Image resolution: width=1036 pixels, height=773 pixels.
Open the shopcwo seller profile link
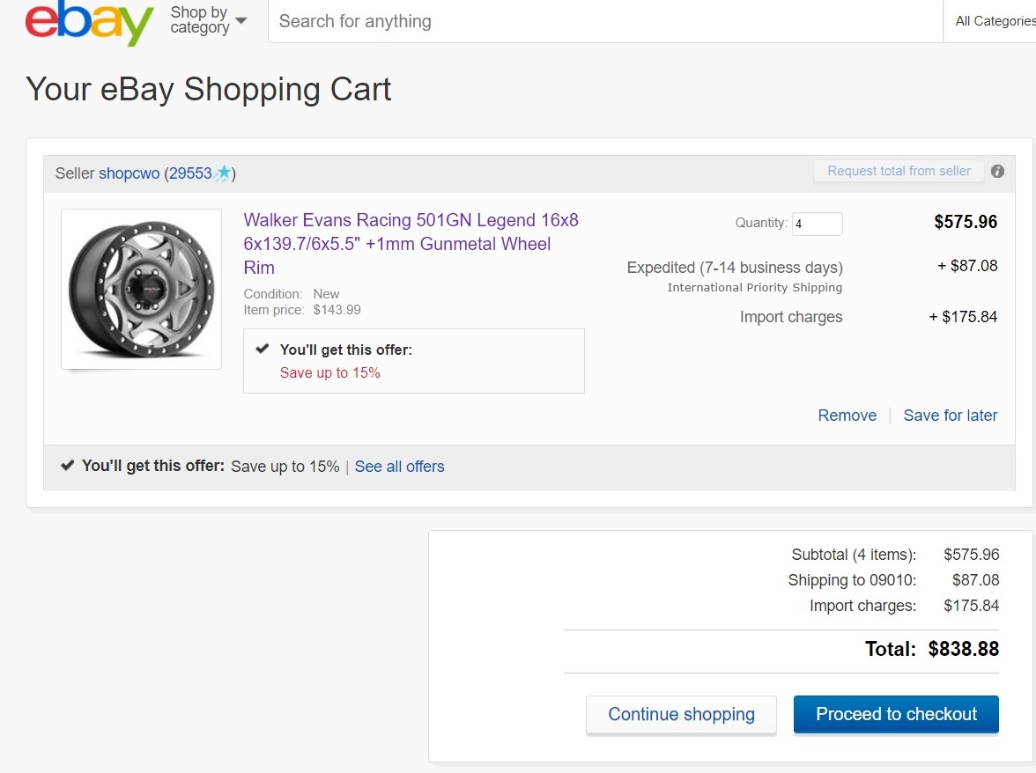[x=129, y=173]
